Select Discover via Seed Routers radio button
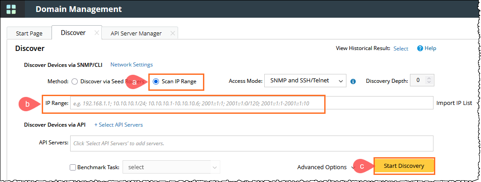Screen dimensions: 481x182 click(x=75, y=81)
